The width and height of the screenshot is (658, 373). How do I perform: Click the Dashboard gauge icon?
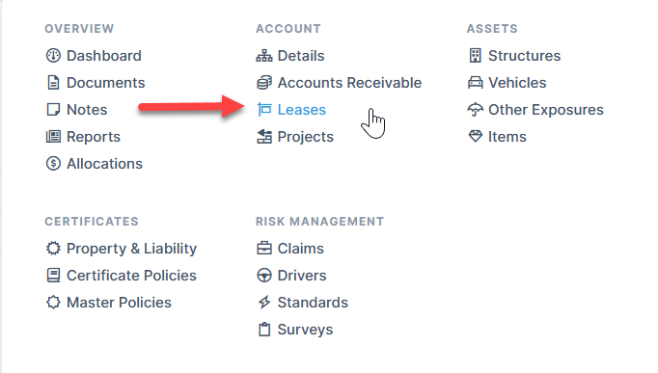pos(53,55)
